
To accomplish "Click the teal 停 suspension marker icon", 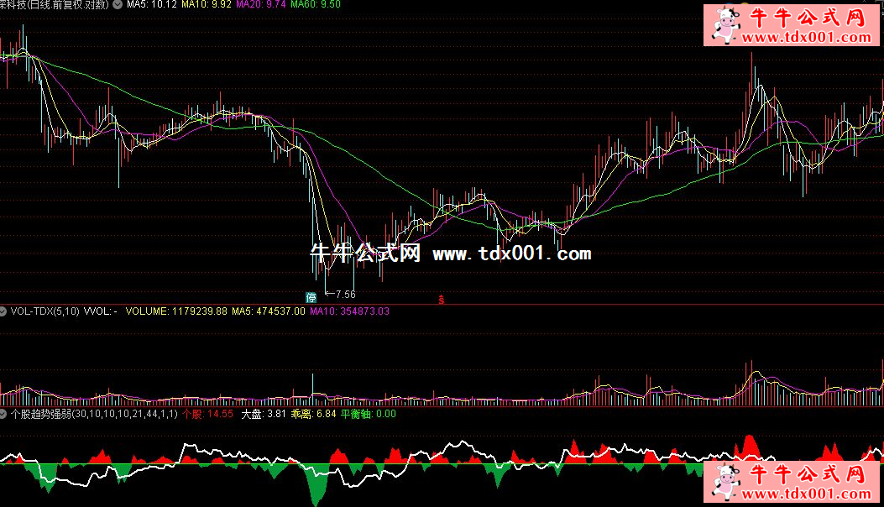I will pos(311,296).
